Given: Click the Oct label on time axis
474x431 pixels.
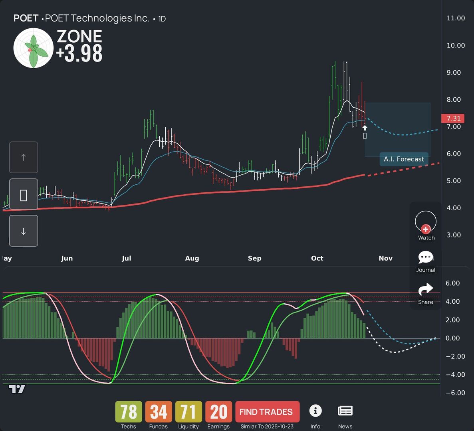Looking at the screenshot, I should pyautogui.click(x=317, y=258).
